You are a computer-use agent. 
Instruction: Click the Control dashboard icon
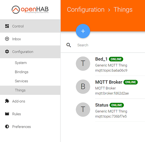(x=7, y=26)
